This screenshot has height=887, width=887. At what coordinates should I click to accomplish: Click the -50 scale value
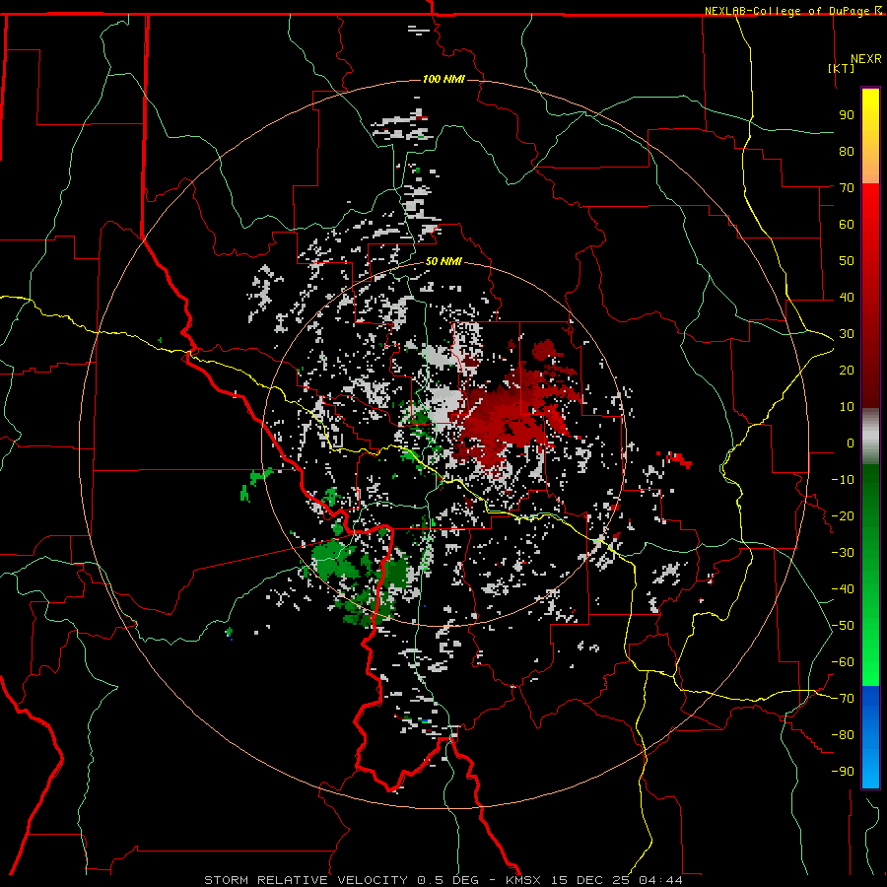pyautogui.click(x=843, y=626)
